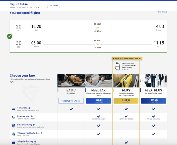Click Flexi Plus Priority boarding checkmark
177x145 pixels.
154,126
